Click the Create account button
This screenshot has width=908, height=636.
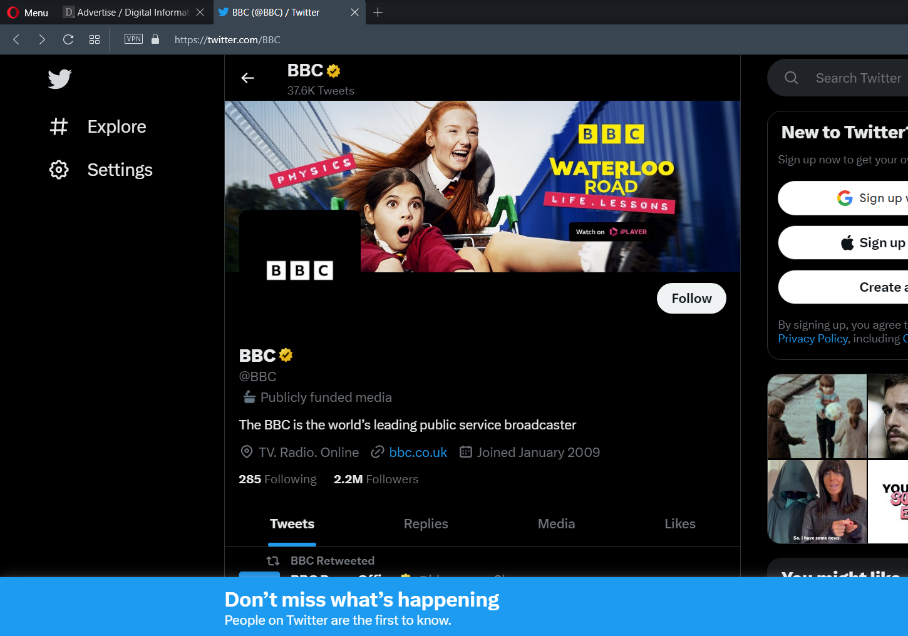[x=843, y=287]
